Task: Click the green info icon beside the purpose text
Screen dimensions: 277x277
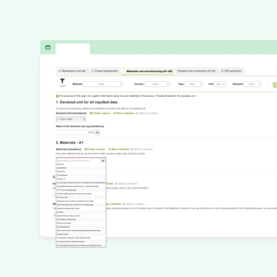Action: pos(57,96)
